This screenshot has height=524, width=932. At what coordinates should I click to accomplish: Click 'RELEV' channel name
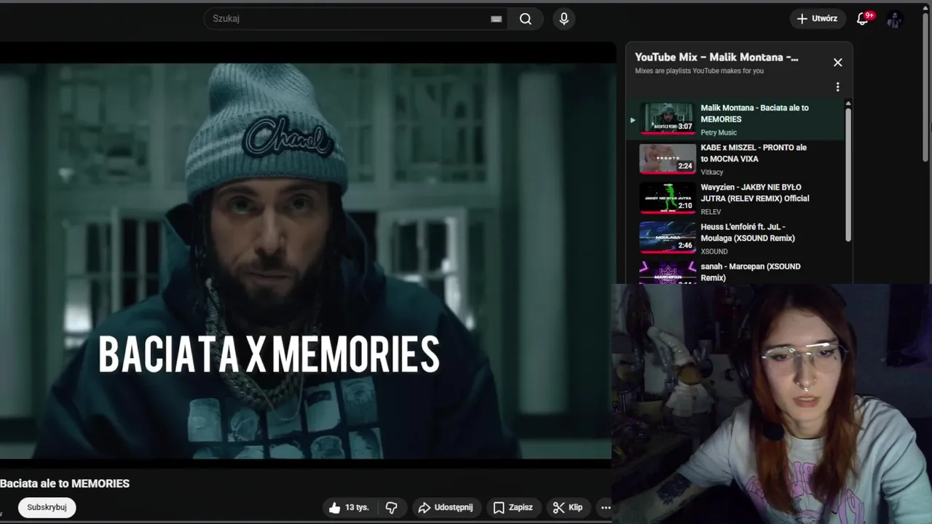711,212
